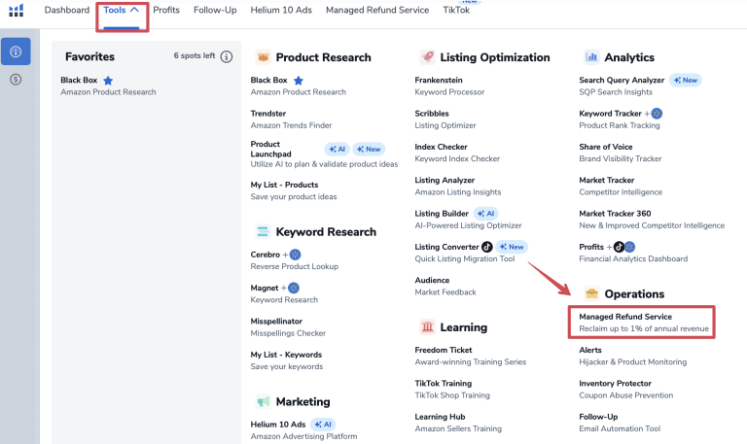Click the AI badge next to Listing Builder
This screenshot has height=444, width=747.
(486, 213)
